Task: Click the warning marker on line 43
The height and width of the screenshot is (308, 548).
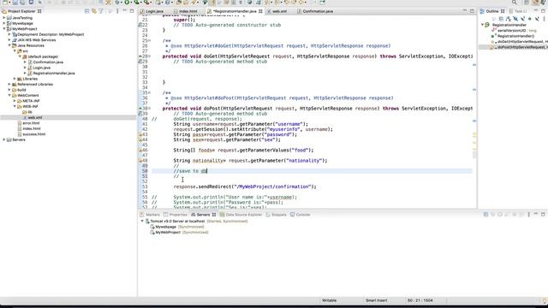Action: [x=140, y=134]
